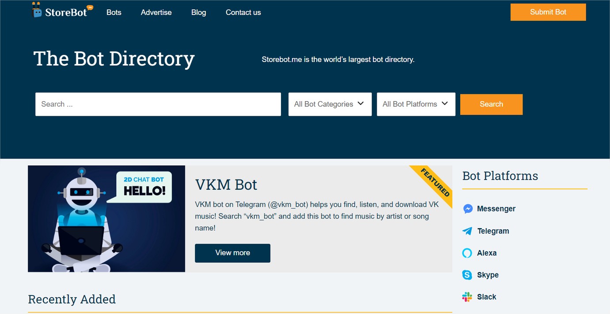Image resolution: width=610 pixels, height=314 pixels.
Task: Click the Telegram paper plane icon
Action: click(467, 231)
